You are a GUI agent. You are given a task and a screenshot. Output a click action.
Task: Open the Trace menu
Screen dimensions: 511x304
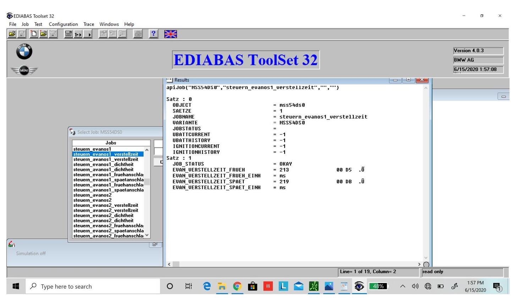click(89, 24)
